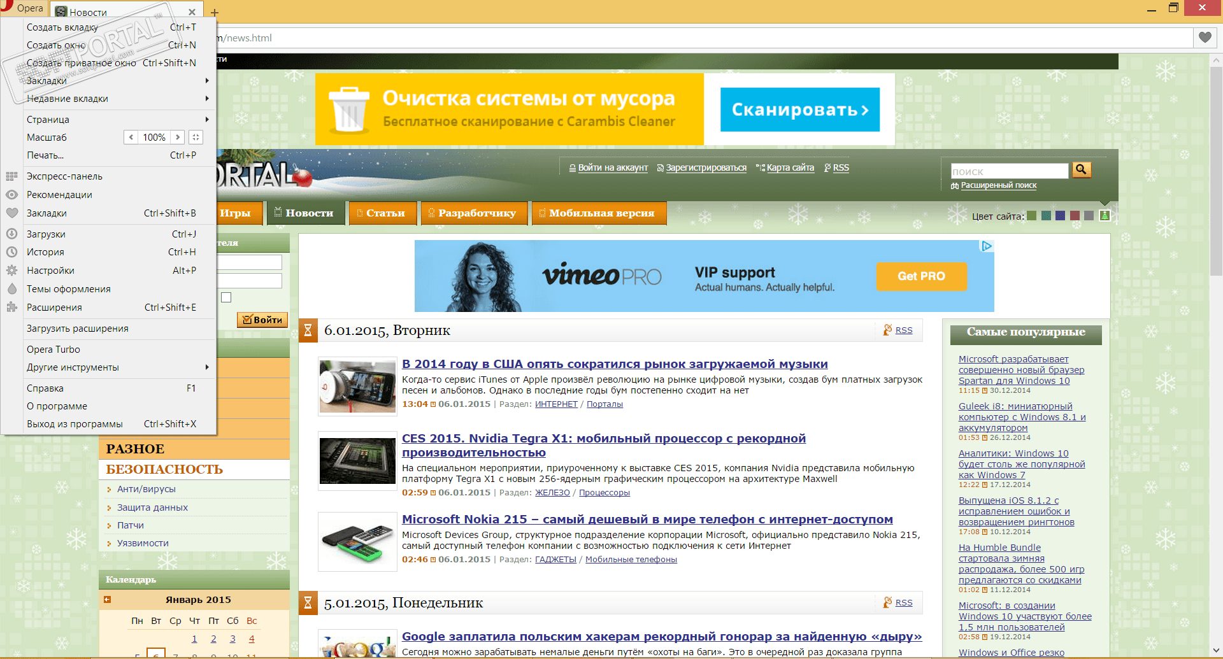
Task: Tick the checkbox in the login form
Action: click(x=226, y=297)
